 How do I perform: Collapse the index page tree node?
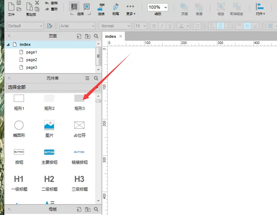click(x=8, y=45)
